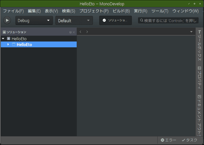The image size is (204, 145).
Task: Open the Default runtime dropdown
Action: [x=74, y=20]
